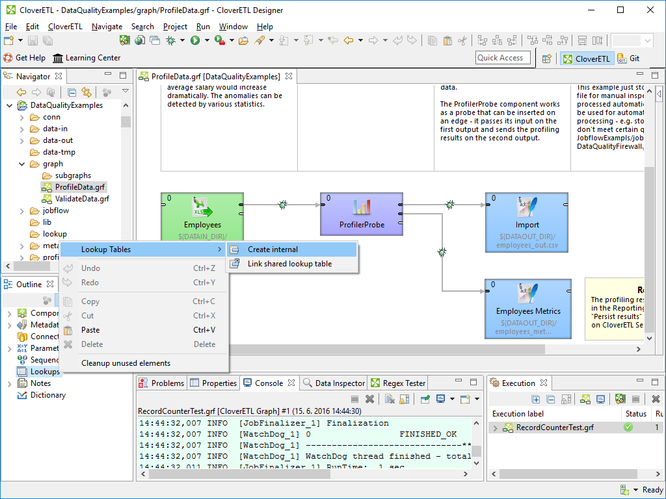Image resolution: width=666 pixels, height=499 pixels.
Task: Expand the jobflow folder in Navigator
Action: click(21, 211)
